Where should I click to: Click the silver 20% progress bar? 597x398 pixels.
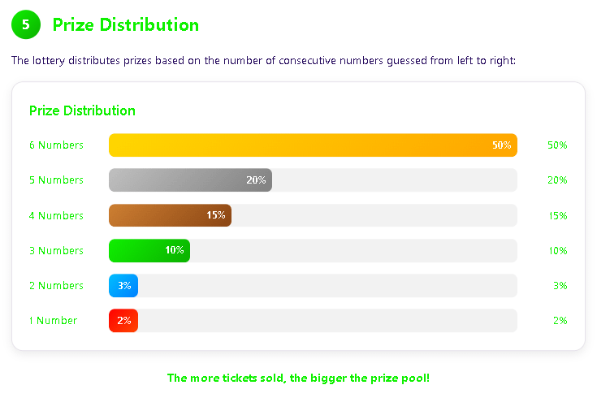pyautogui.click(x=190, y=180)
